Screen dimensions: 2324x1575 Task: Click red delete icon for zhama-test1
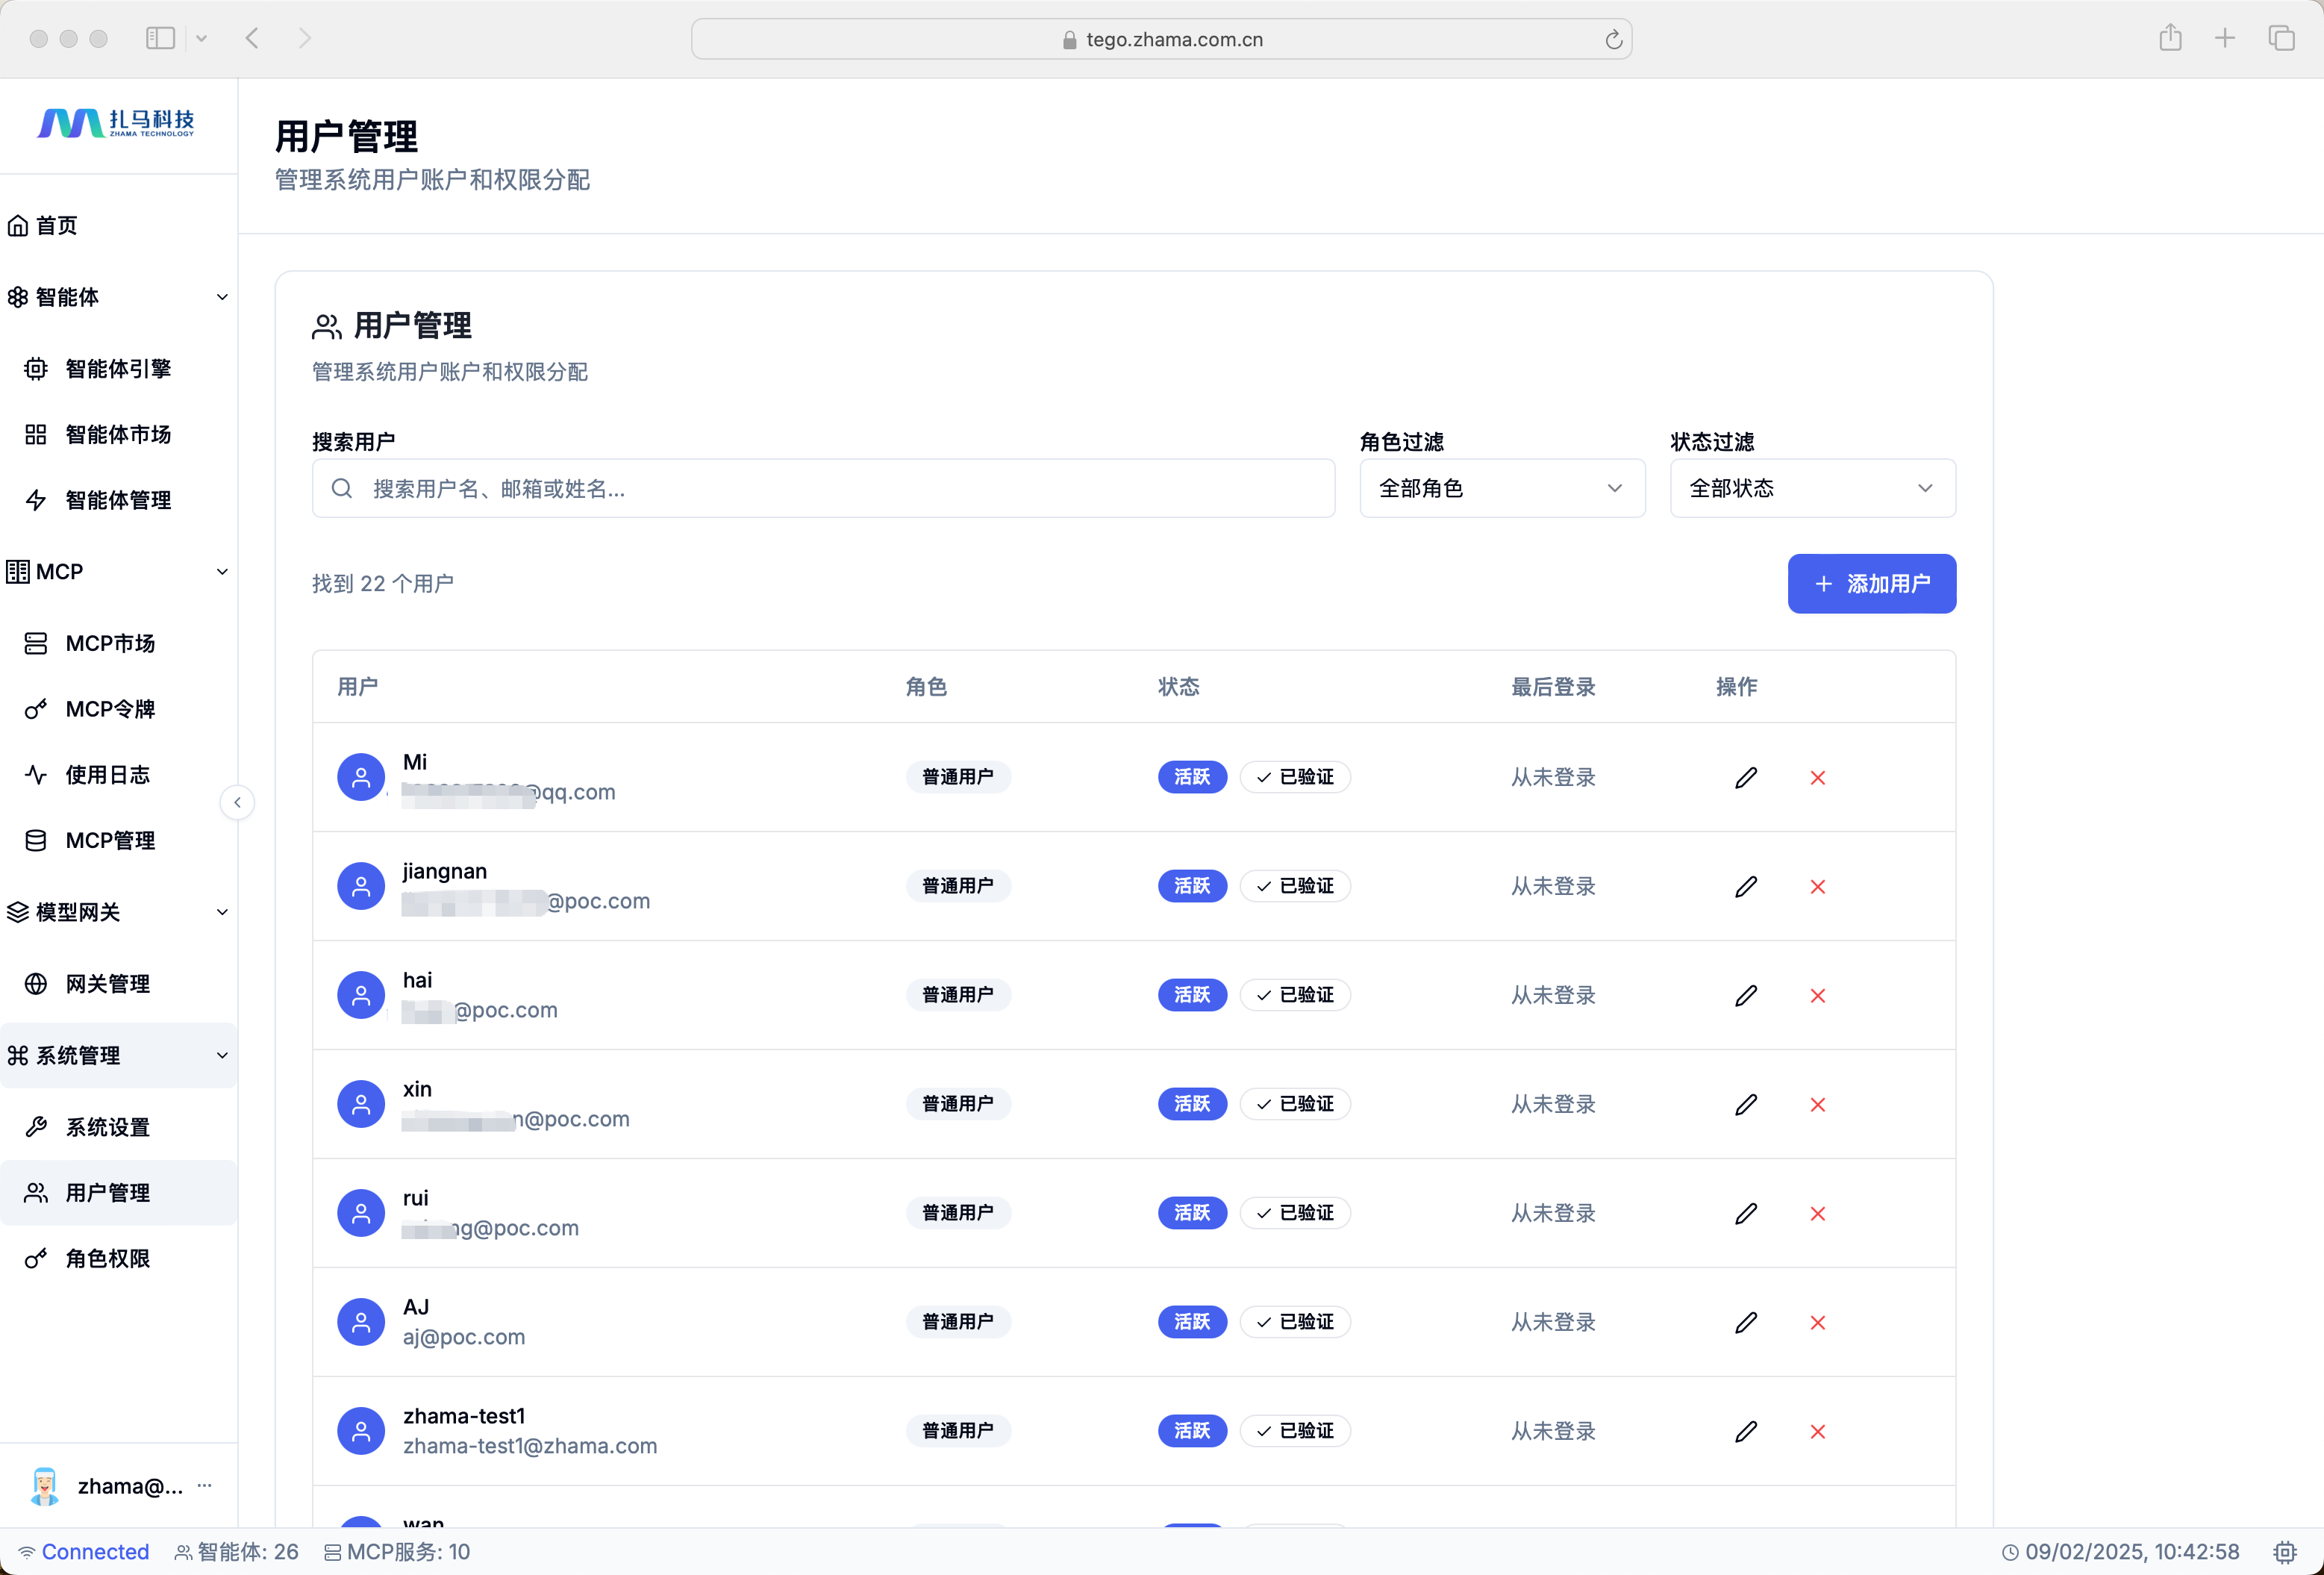(1817, 1431)
